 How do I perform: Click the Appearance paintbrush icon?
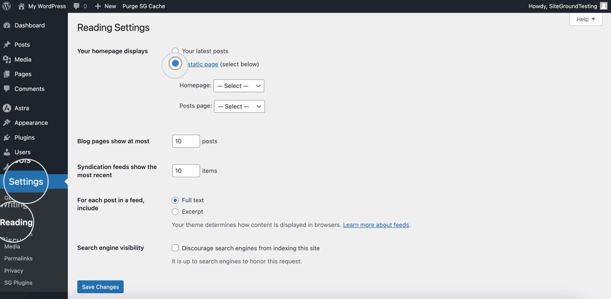7,123
